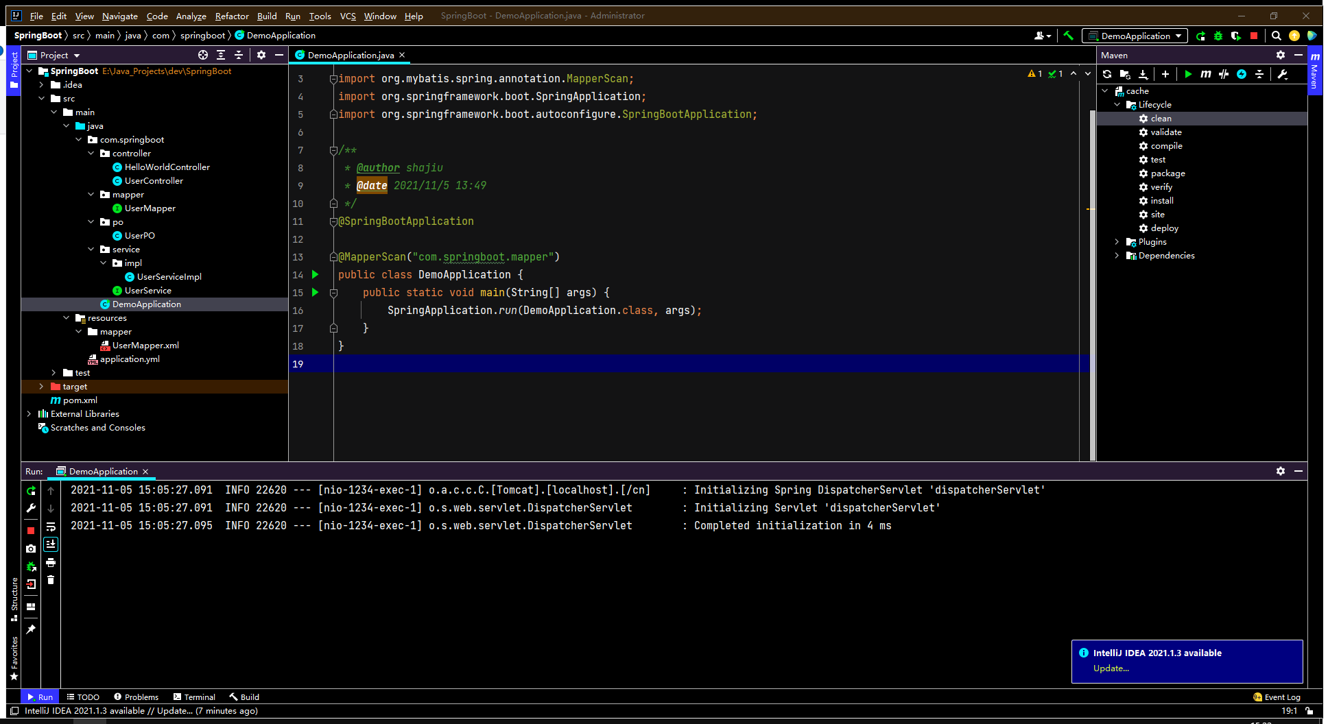The height and width of the screenshot is (724, 1328).
Task: Click Update... link in notification
Action: (1111, 668)
